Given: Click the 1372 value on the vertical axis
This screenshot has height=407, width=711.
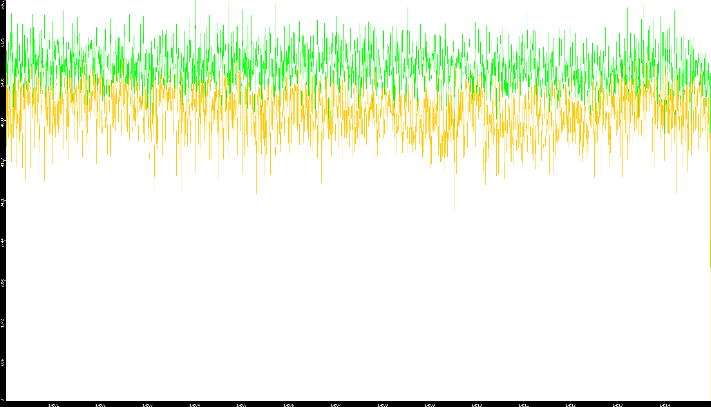Looking at the screenshot, I should 2,323.
